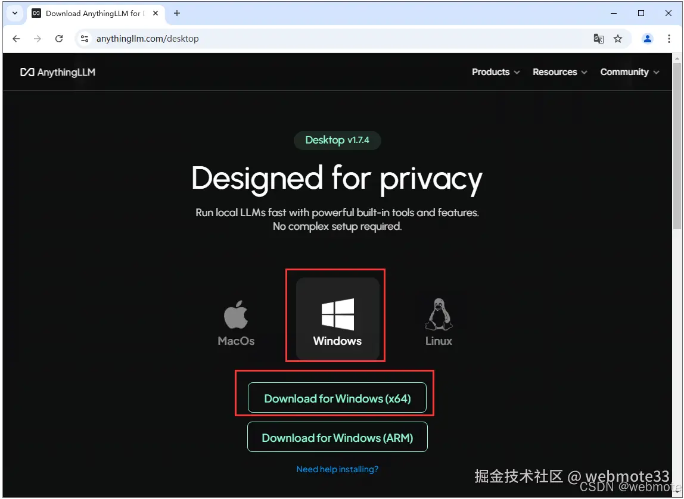
Task: Select the Linux penguin icon
Action: [439, 323]
